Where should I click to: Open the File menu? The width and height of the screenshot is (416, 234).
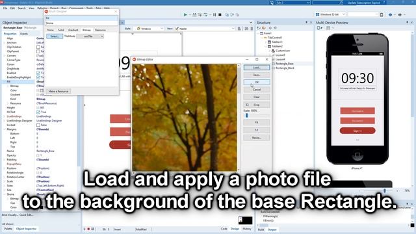[5, 8]
